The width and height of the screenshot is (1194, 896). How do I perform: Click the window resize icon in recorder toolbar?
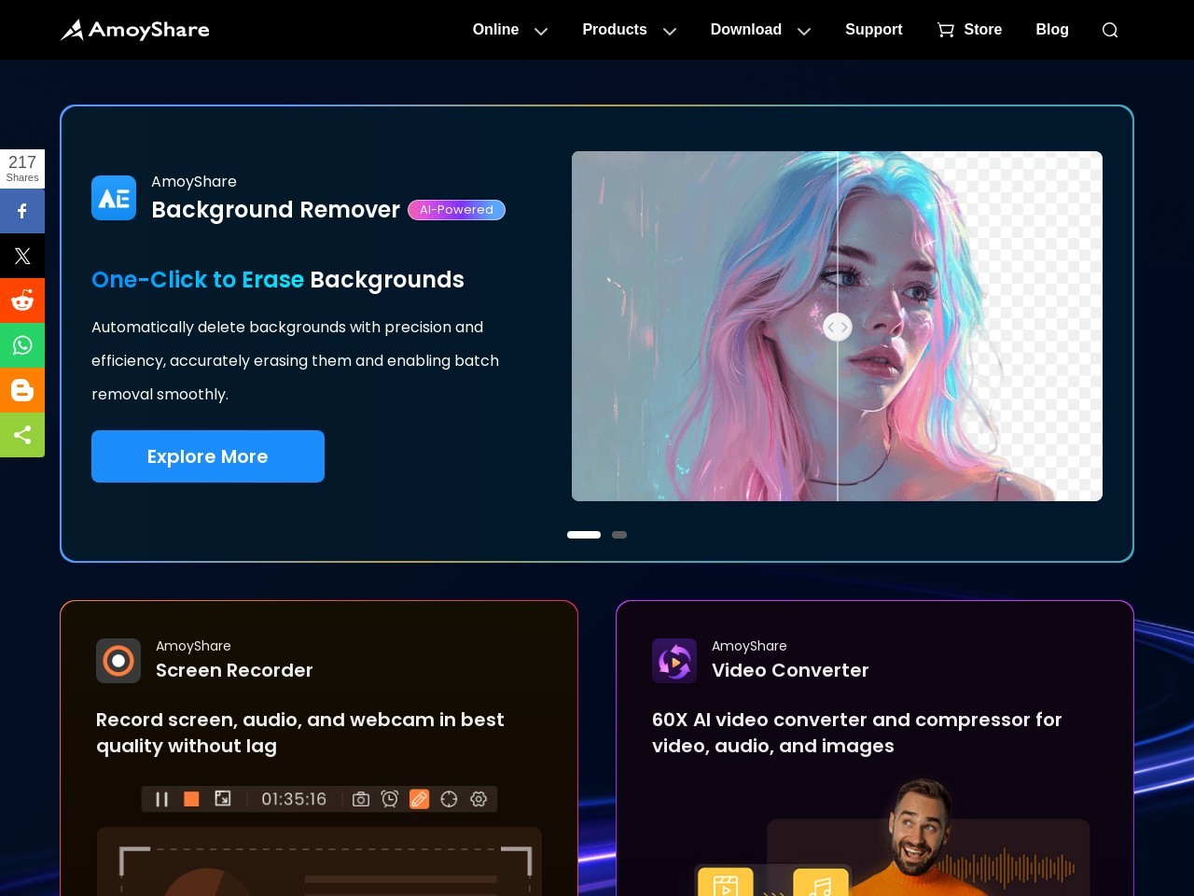222,799
